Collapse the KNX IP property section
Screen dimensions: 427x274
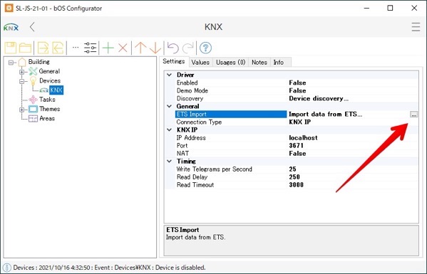click(x=170, y=130)
